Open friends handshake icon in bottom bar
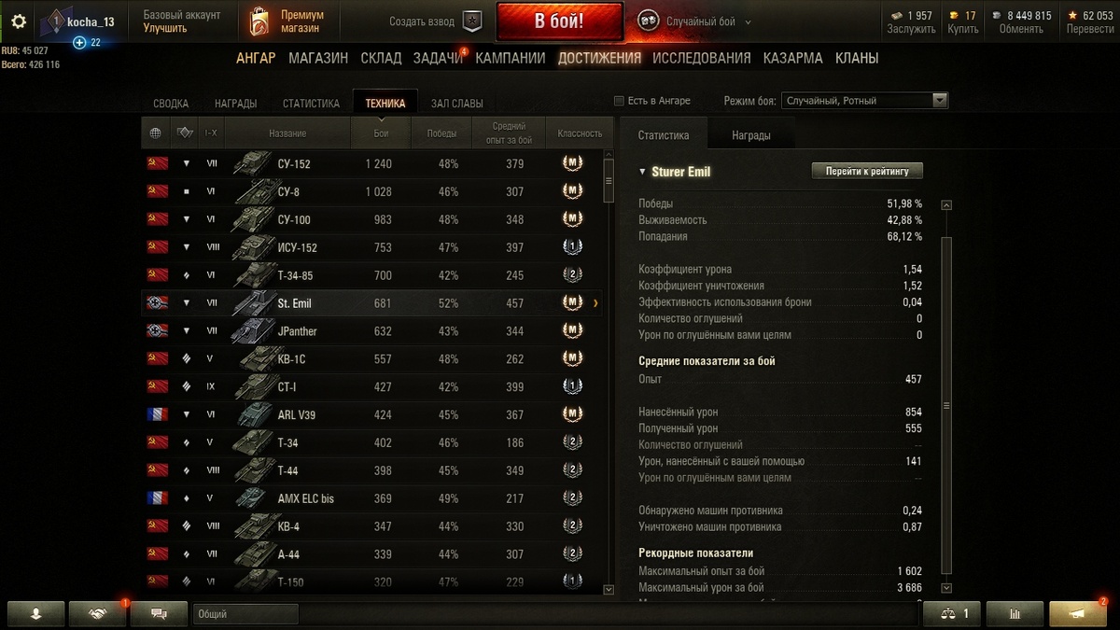Screen dimensions: 1120x630 coord(97,614)
